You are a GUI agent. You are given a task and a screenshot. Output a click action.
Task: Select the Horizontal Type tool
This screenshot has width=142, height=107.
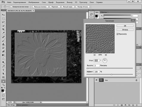point(3,70)
